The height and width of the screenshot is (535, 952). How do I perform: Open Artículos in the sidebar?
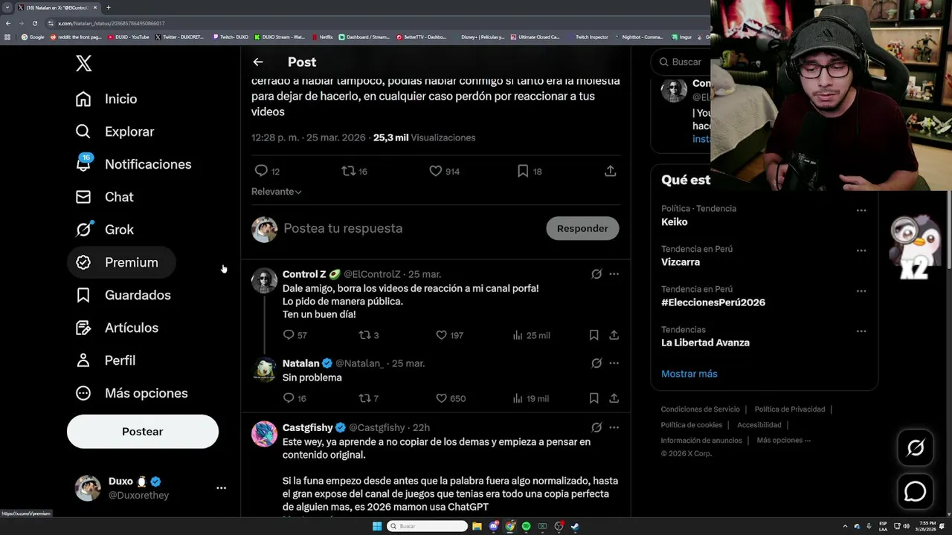click(117, 328)
